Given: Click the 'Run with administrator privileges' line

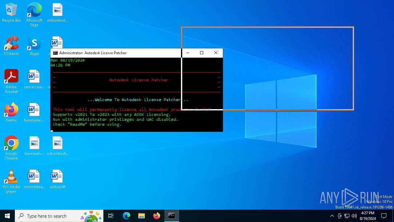Looking at the screenshot, I should pyautogui.click(x=115, y=120).
